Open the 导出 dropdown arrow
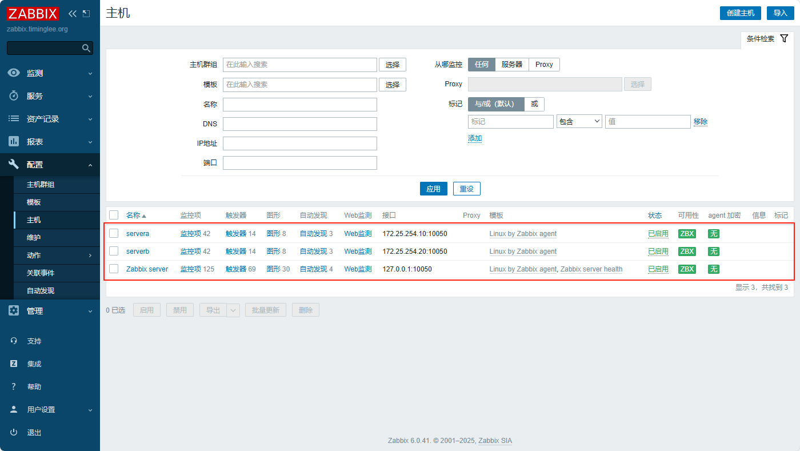This screenshot has width=800, height=451. 233,310
